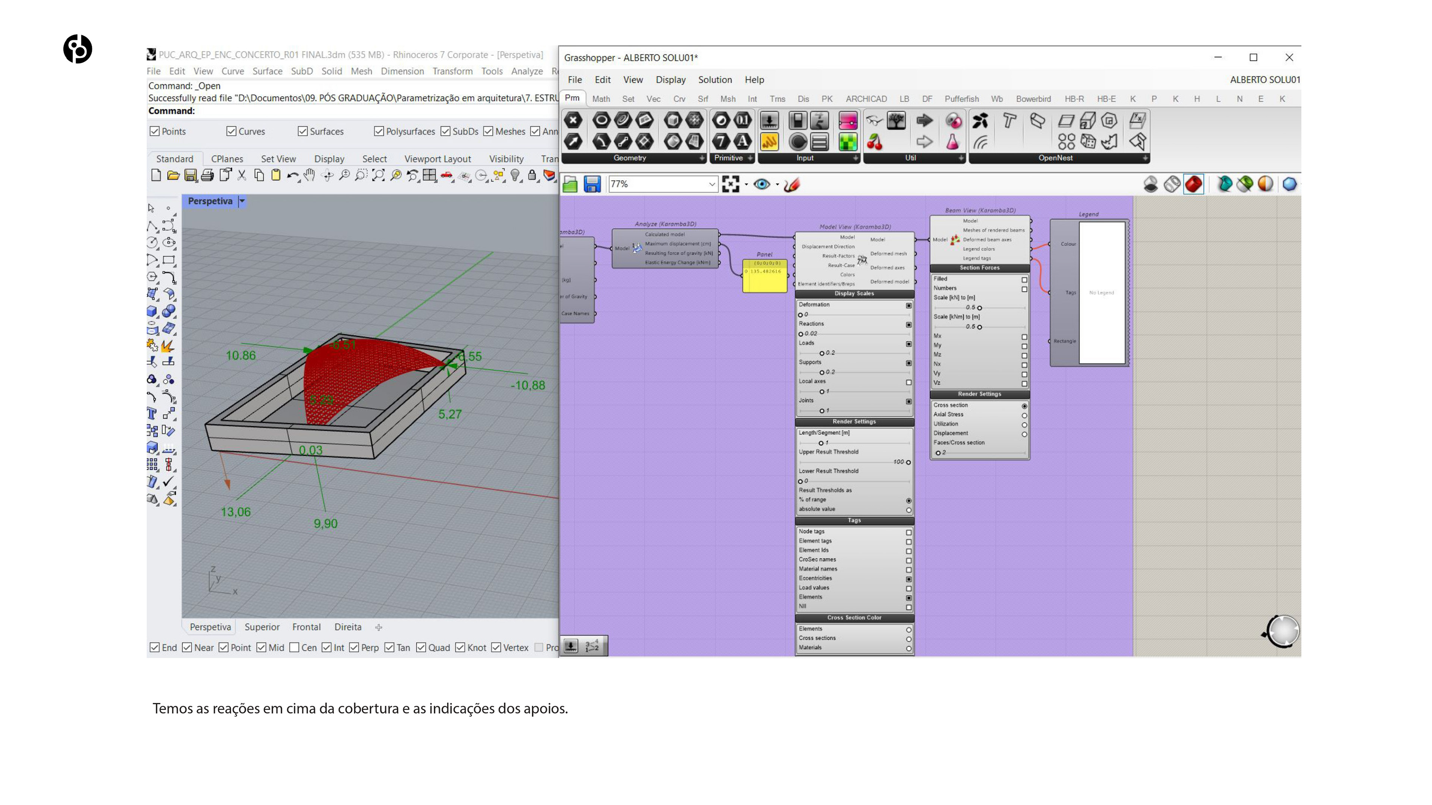Click the Grasshopper open file icon
Viewport: 1432px width, 805px height.
tap(570, 184)
